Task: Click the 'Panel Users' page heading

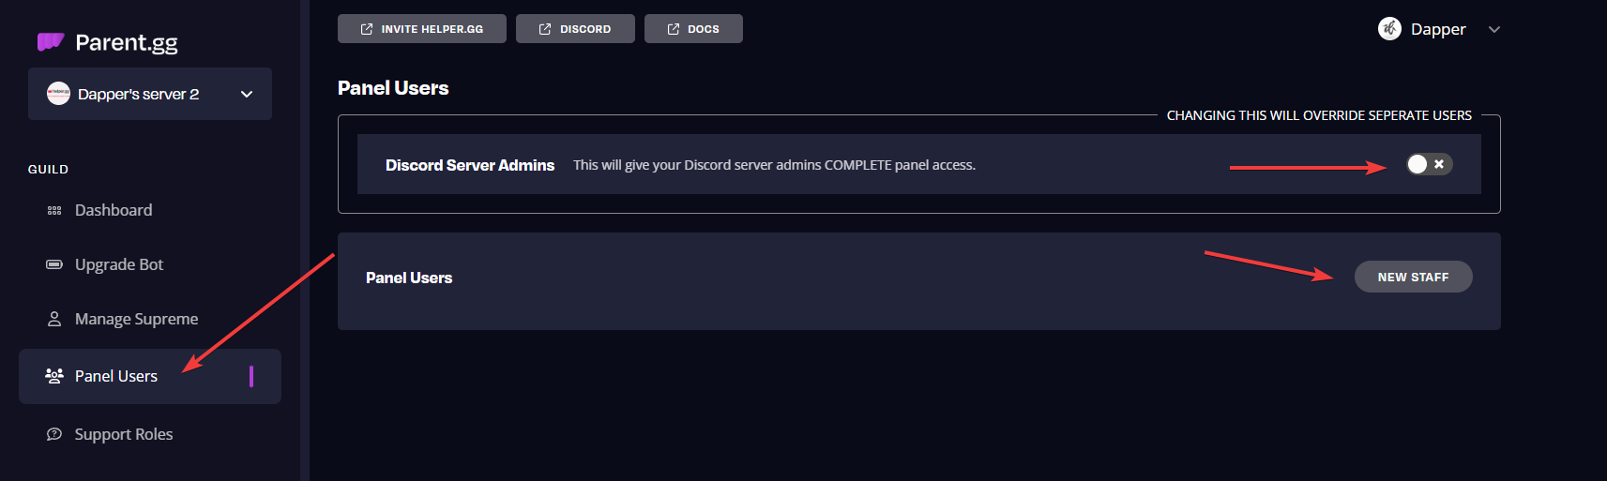Action: point(393,88)
